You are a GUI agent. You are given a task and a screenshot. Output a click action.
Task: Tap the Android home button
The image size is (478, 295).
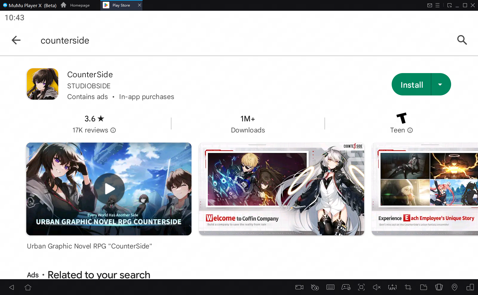28,287
